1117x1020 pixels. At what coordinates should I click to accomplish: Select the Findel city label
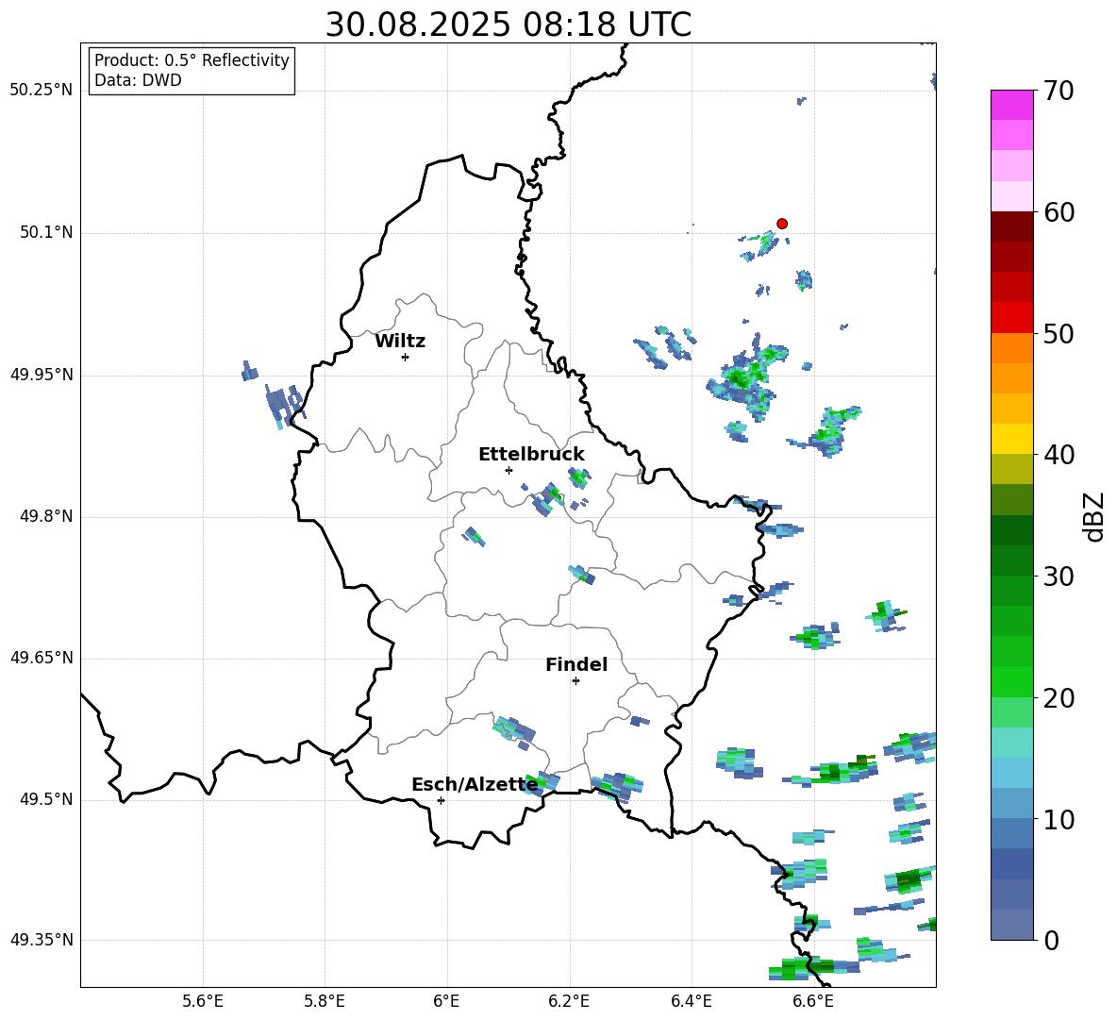point(576,665)
